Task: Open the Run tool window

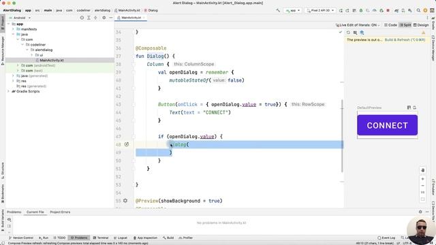Action: [x=44, y=238]
